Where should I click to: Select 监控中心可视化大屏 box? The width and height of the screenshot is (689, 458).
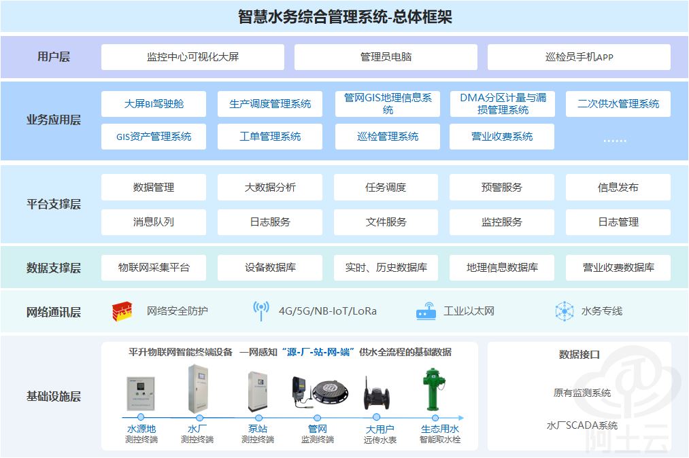pos(192,57)
